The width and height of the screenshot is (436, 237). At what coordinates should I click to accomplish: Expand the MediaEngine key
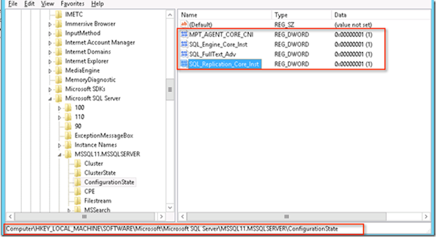[50, 71]
